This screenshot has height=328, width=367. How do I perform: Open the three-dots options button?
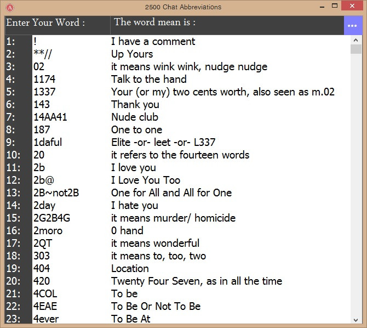click(x=352, y=26)
